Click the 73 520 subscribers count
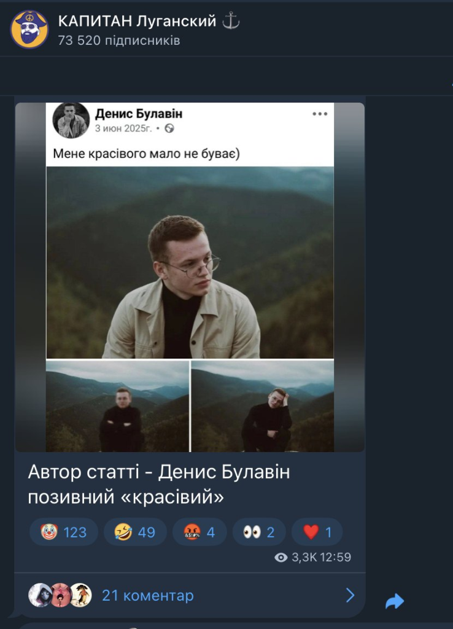This screenshot has width=453, height=629. tap(119, 41)
